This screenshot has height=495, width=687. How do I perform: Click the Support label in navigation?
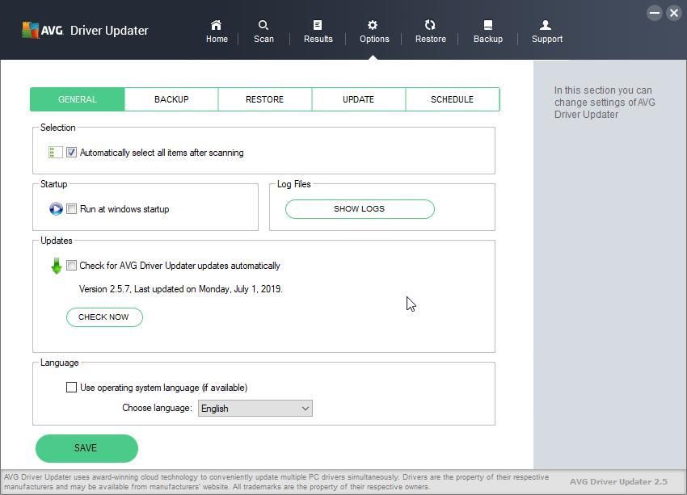[x=547, y=39]
